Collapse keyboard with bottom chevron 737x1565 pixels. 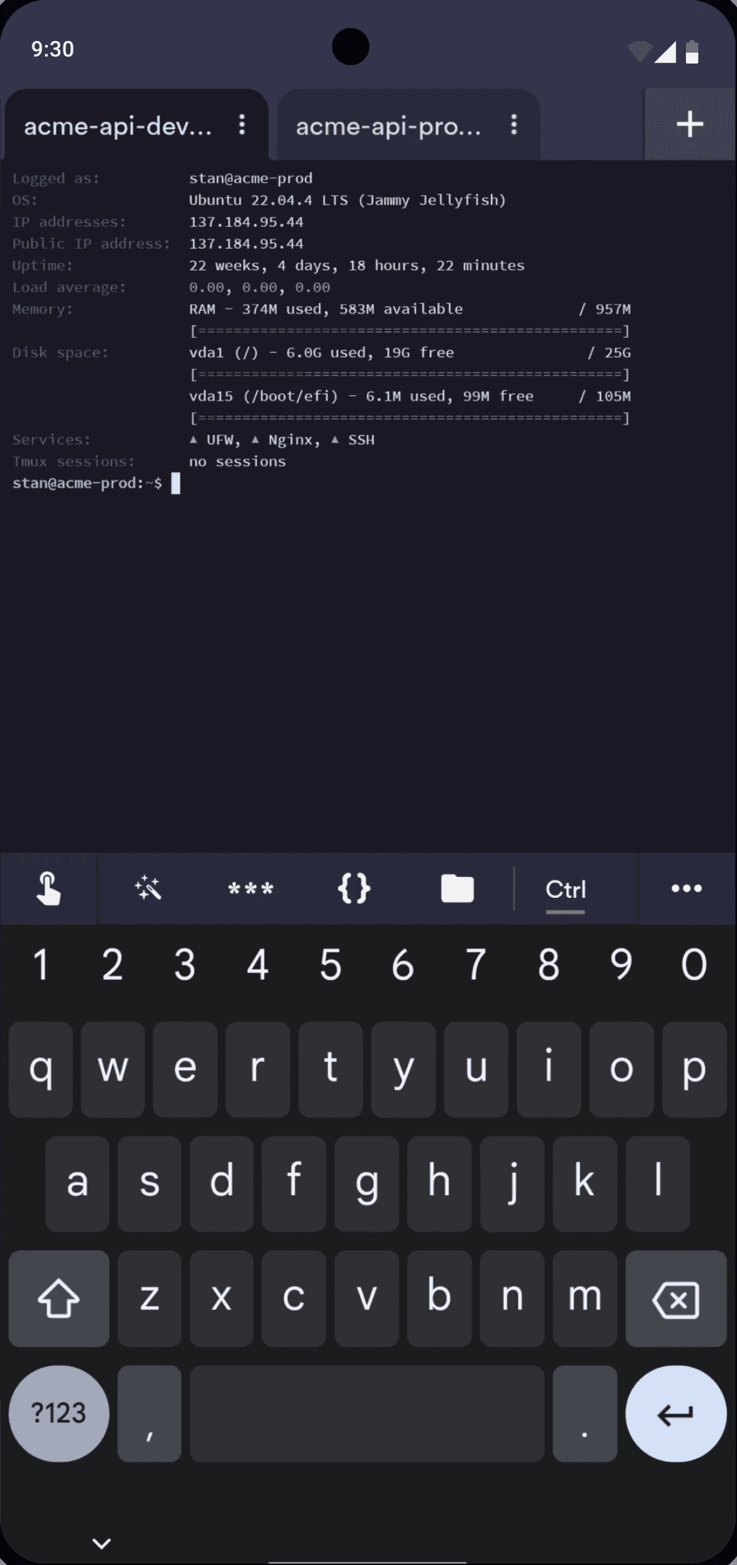101,1543
